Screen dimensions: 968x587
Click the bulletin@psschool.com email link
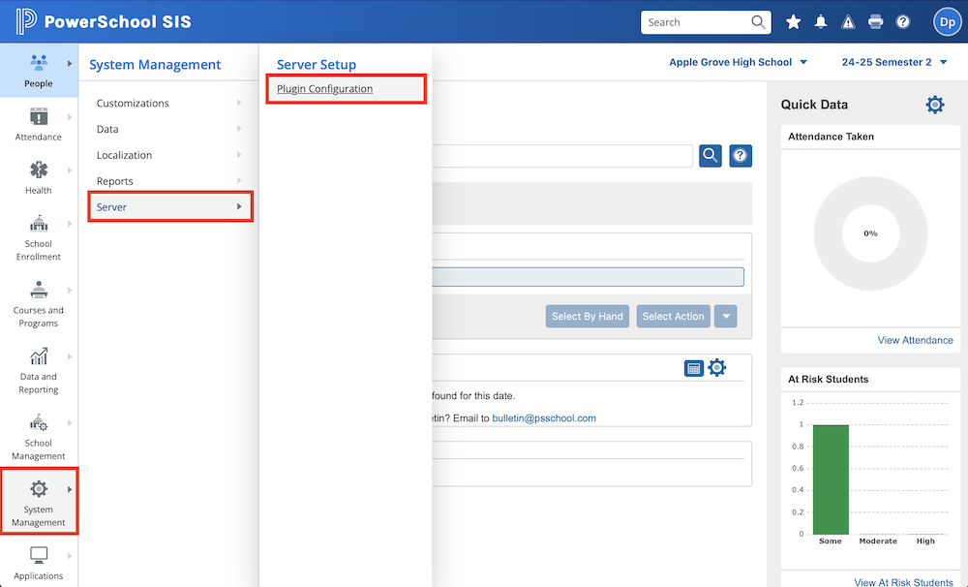[x=544, y=418]
